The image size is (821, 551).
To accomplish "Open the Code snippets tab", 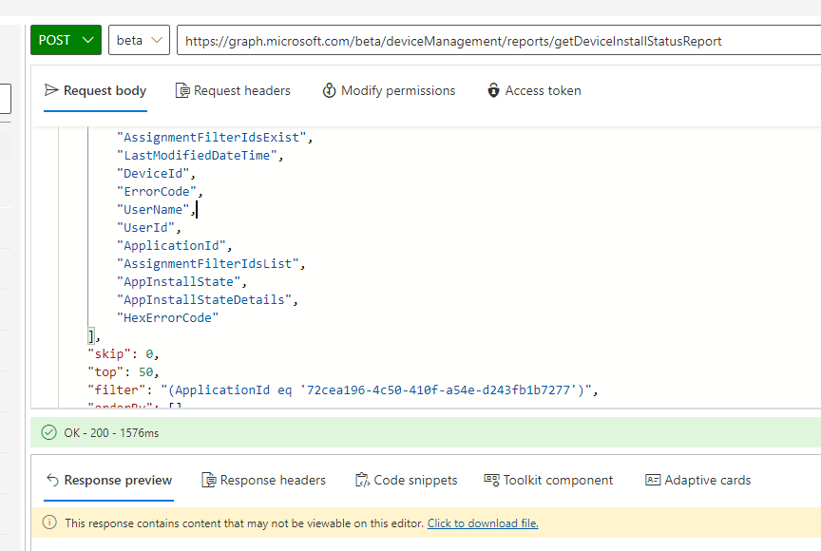I will pyautogui.click(x=407, y=480).
